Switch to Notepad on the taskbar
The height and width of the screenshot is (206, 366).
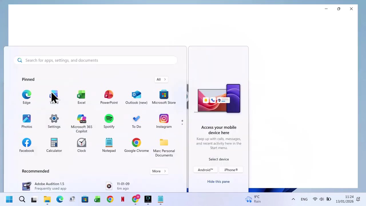pyautogui.click(x=160, y=199)
